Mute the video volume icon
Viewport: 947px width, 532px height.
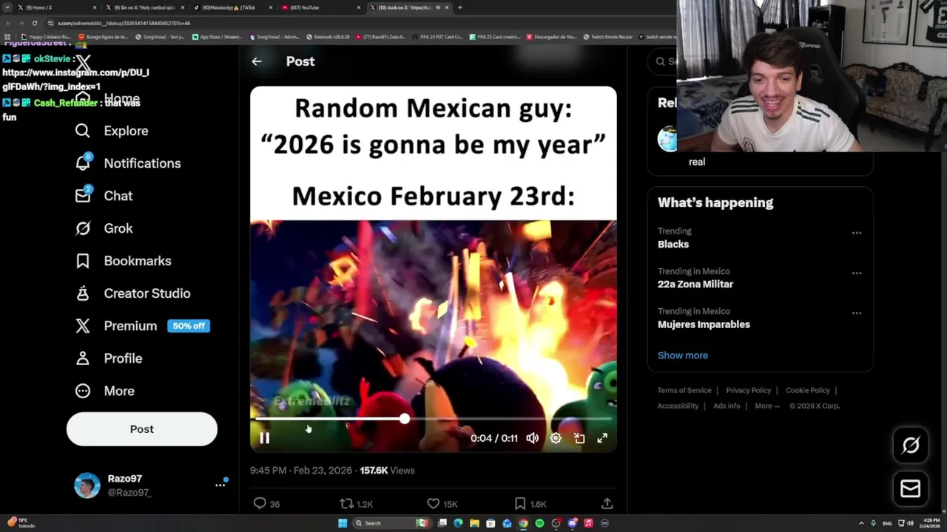tap(532, 438)
